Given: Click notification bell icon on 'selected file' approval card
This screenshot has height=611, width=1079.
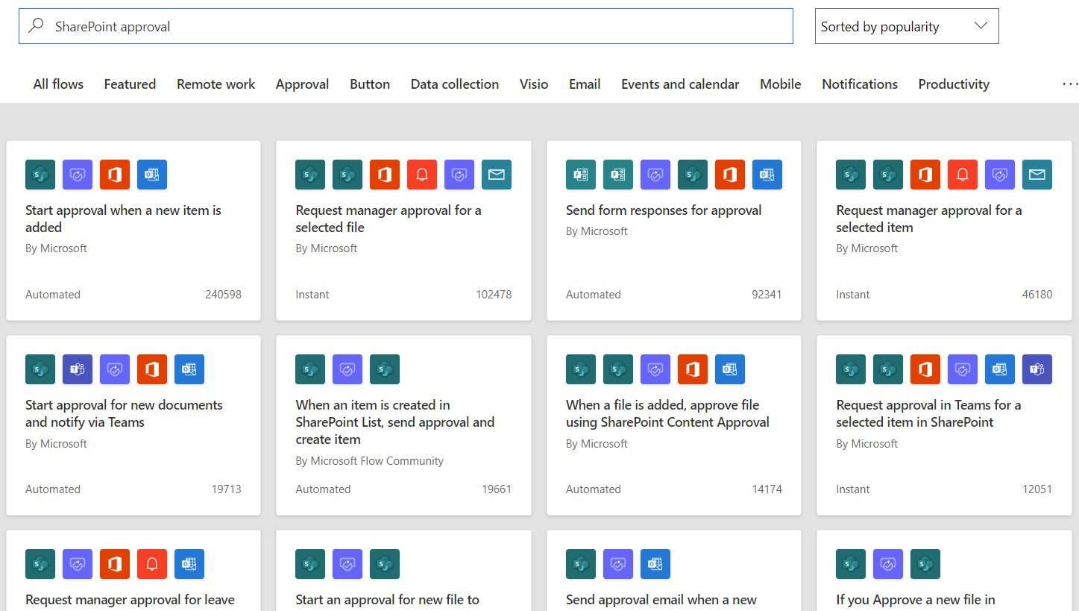Looking at the screenshot, I should [x=422, y=175].
